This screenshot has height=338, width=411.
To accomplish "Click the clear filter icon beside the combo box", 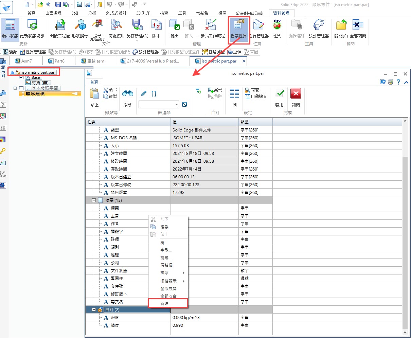I will 184,104.
